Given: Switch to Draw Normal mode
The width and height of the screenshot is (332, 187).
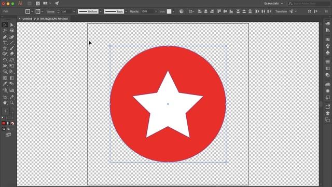Looking at the screenshot, I should tap(4, 129).
